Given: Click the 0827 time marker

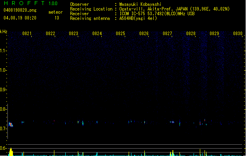Looking at the screenshot, I should pos(167,34).
